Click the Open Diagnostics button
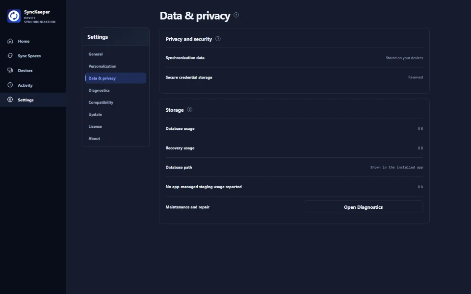This screenshot has height=294, width=471. (x=363, y=207)
